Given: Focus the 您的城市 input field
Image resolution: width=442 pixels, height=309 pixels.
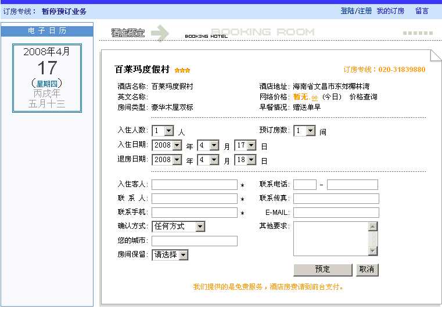Looking at the screenshot, I should coord(195,241).
